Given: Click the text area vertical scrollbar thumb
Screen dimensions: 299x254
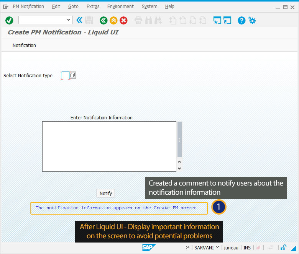Looking at the screenshot, I should [179, 140].
